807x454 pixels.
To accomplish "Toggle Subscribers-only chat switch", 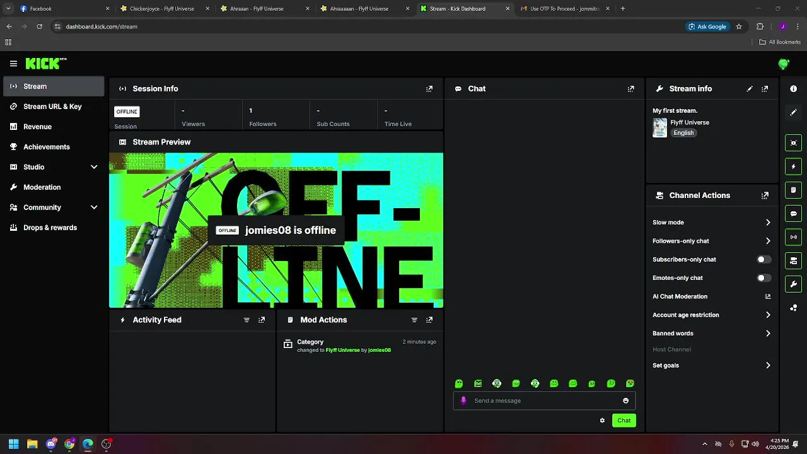I will tap(763, 259).
